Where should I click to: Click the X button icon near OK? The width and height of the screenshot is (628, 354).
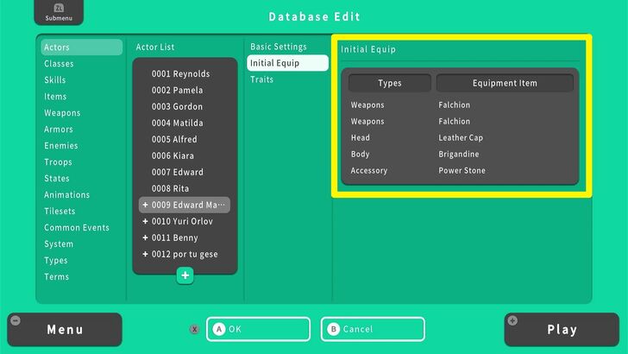(194, 330)
